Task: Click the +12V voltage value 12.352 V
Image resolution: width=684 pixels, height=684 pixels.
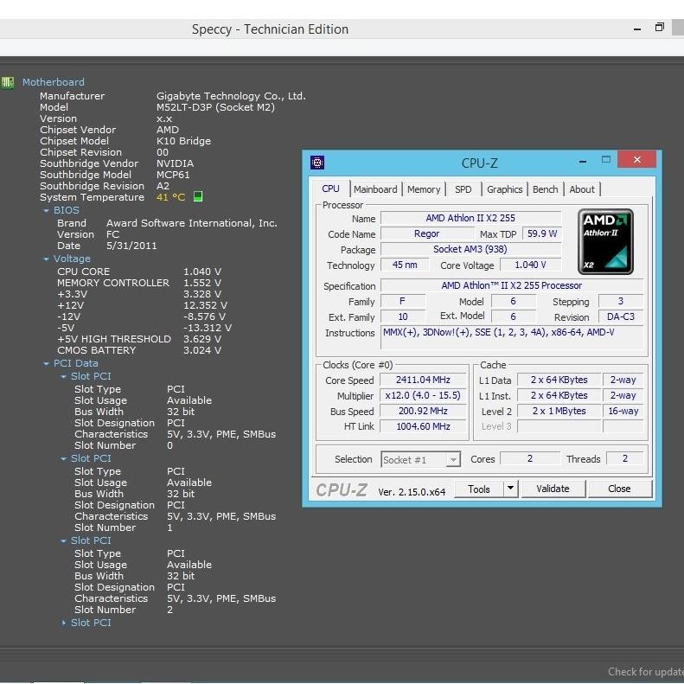Action: pos(205,305)
